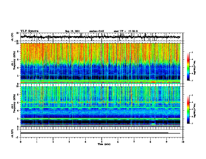Image resolution: width=206 pixels, height=159 pixels.
Task: Click the "8" kHz tick of ch.2 spectrogram
Action: (18, 94)
